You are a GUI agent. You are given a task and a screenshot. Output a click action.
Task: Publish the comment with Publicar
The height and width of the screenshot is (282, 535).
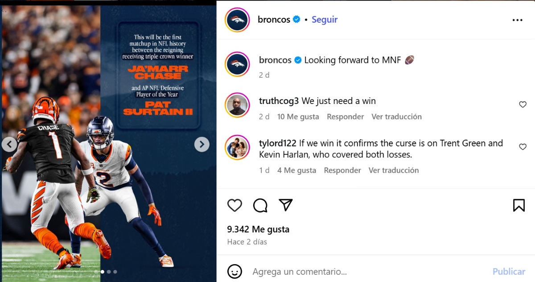pyautogui.click(x=509, y=271)
